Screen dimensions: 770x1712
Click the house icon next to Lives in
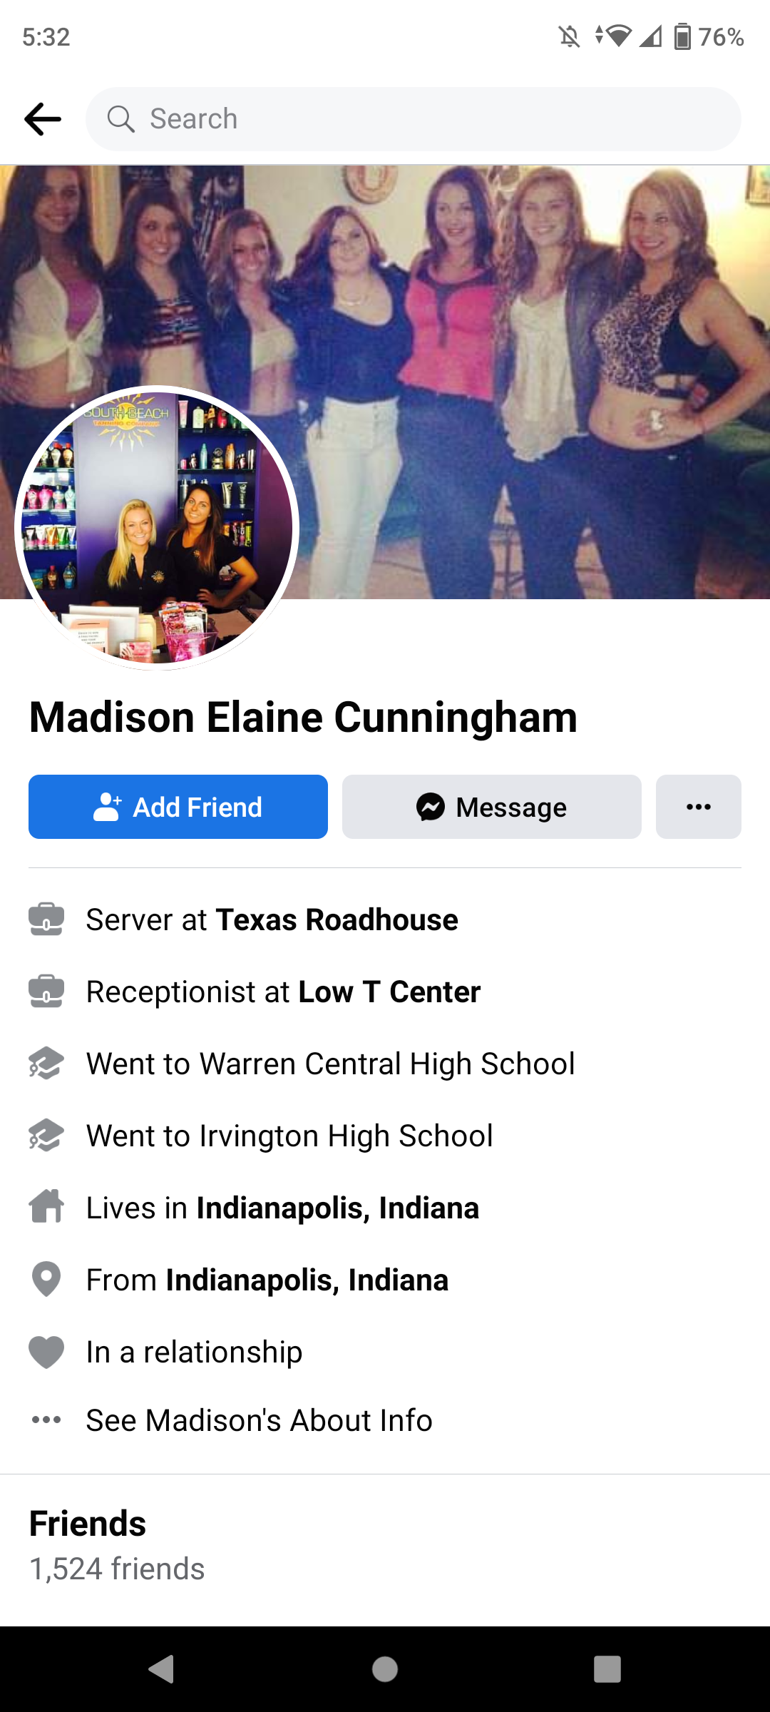click(x=46, y=1207)
